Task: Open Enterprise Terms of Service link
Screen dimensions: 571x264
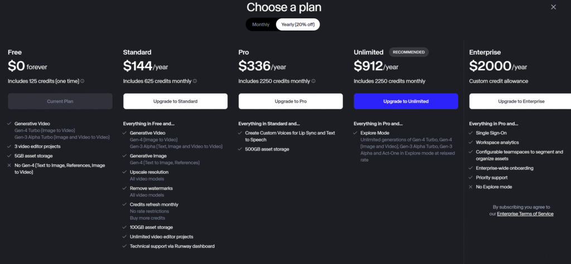Action: tap(525, 214)
